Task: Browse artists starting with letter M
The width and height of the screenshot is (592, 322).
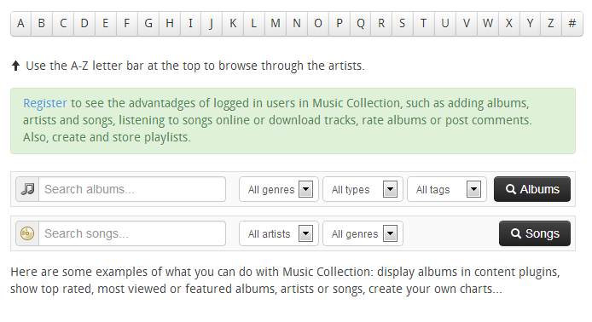Action: click(276, 24)
